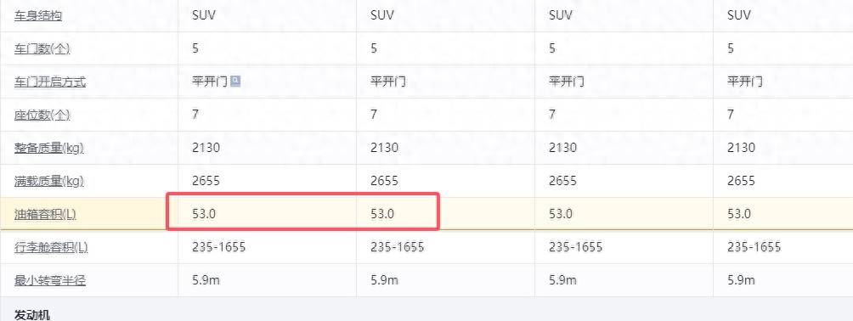Select first column's 53.0 fuel tank value

[x=204, y=214]
